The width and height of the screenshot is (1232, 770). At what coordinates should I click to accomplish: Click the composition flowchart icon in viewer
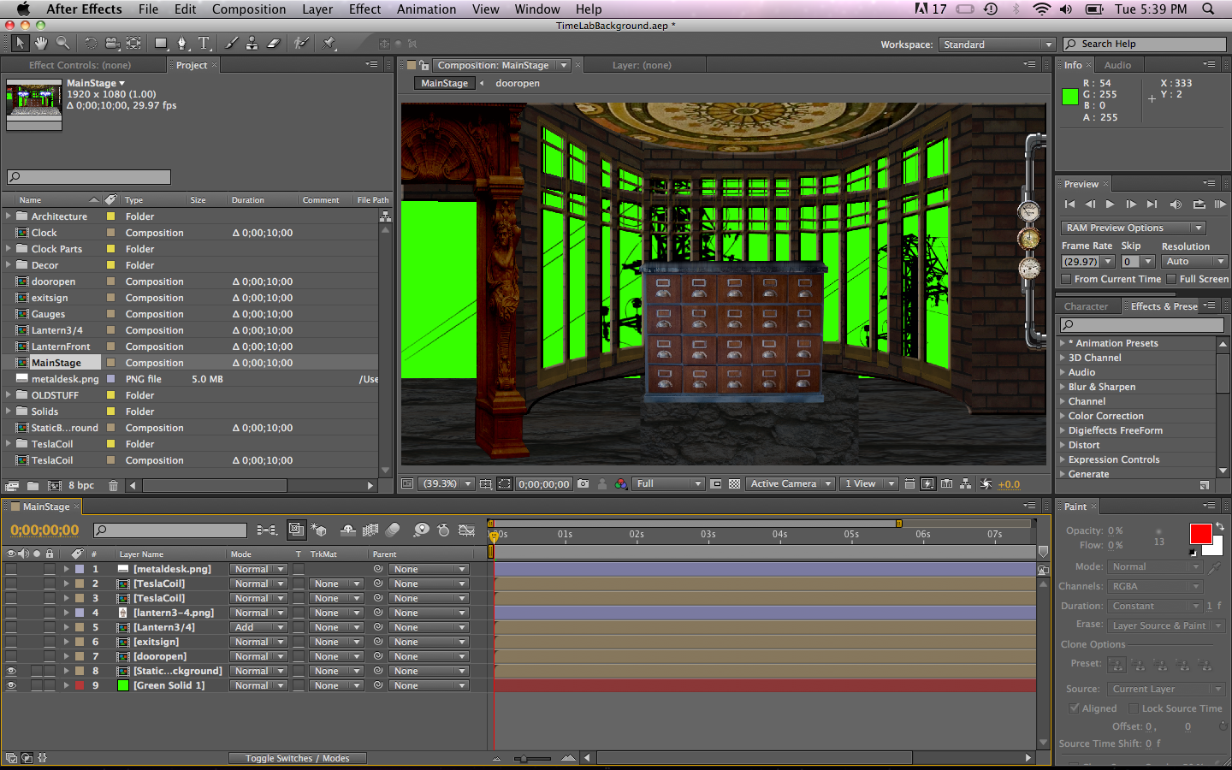point(965,483)
